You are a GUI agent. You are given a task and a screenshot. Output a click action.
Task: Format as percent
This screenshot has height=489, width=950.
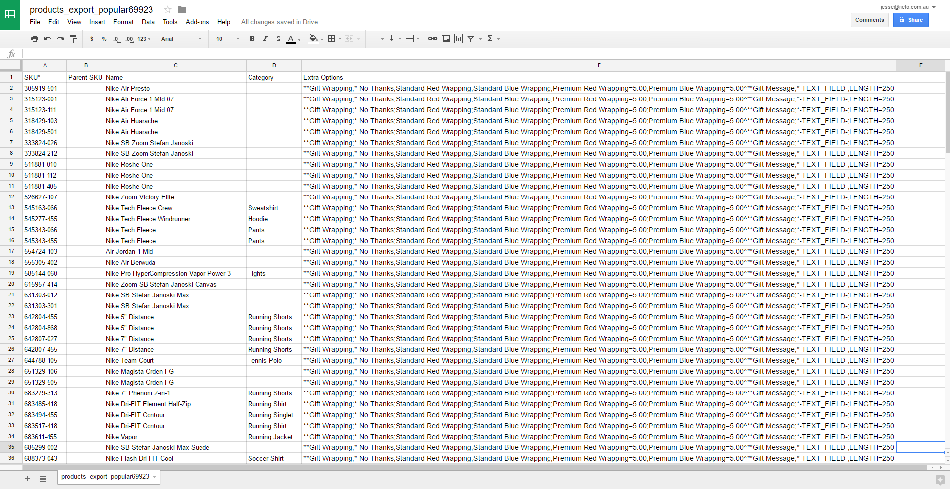[104, 39]
